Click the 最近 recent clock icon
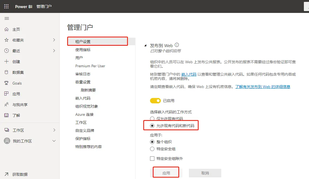309x179 pixels. click(x=7, y=51)
